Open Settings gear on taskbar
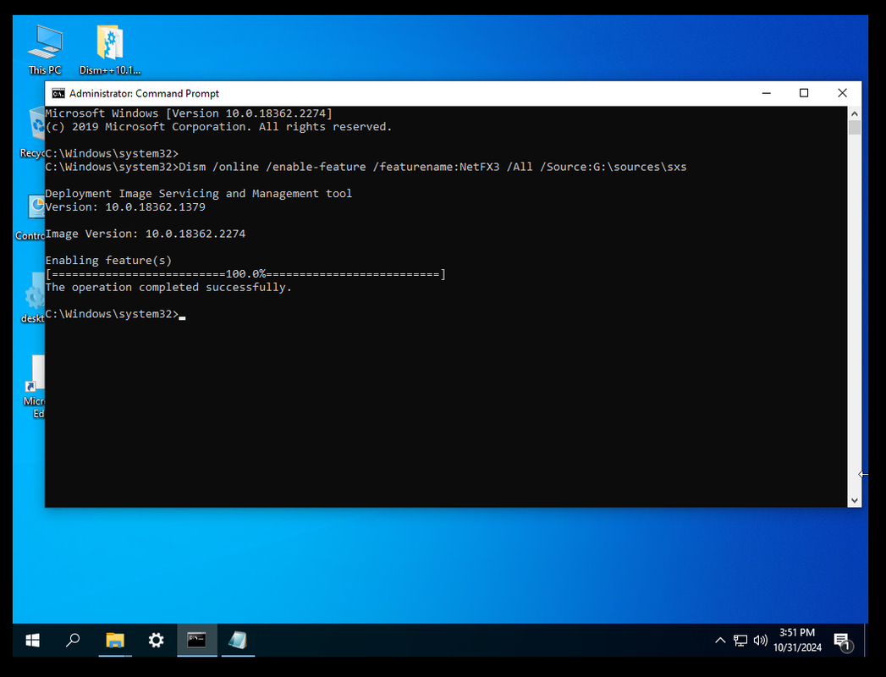The height and width of the screenshot is (677, 886). coord(156,641)
